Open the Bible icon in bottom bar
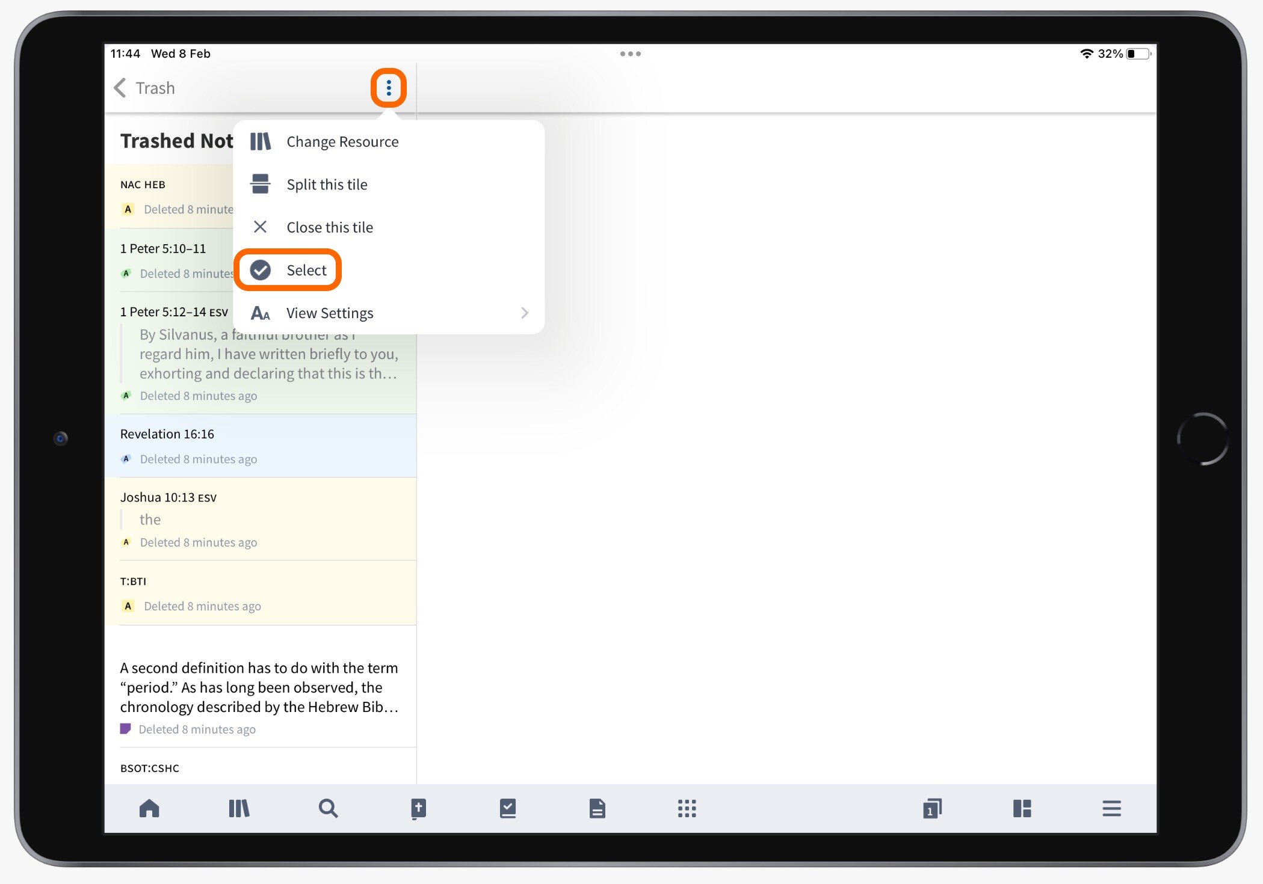The width and height of the screenshot is (1263, 884). click(418, 809)
